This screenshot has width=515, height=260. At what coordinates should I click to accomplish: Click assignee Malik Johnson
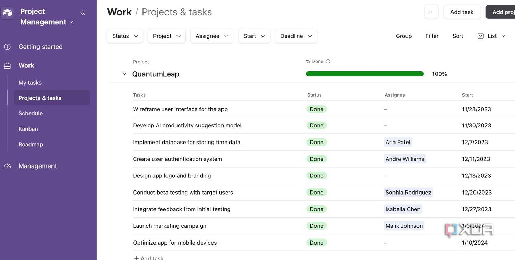coord(404,226)
